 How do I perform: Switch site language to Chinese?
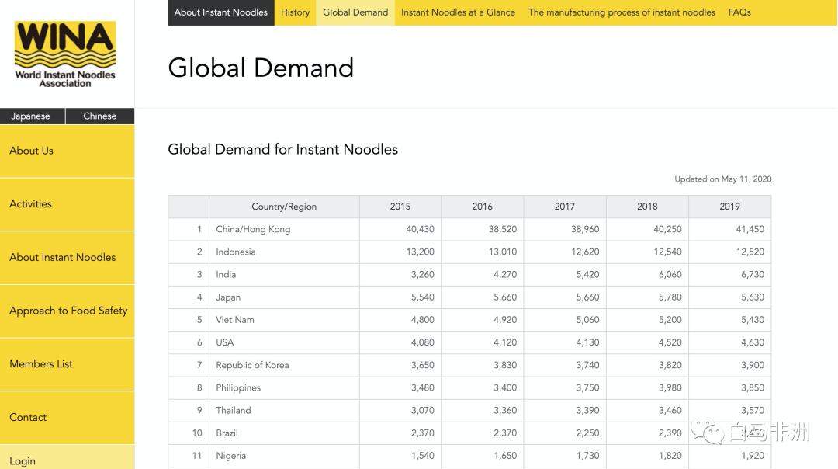(99, 116)
